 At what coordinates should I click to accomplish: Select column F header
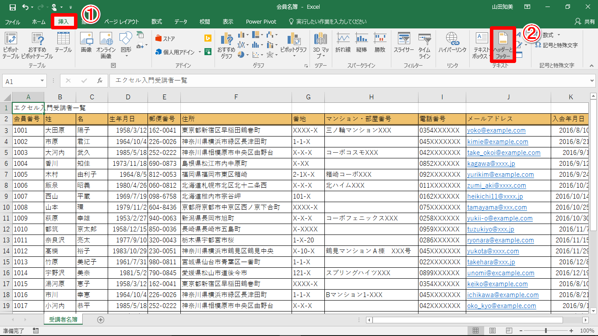tap(236, 97)
